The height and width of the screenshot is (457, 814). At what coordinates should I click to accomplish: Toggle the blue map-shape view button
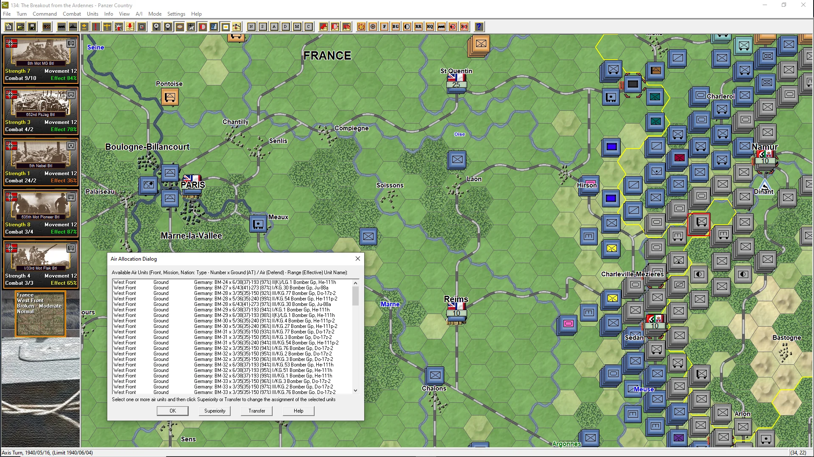214,27
